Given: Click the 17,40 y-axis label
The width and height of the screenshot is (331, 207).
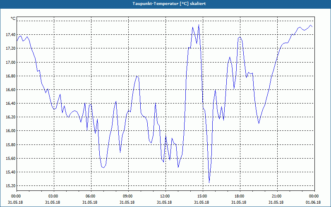Looking at the screenshot, I should 11,35.
